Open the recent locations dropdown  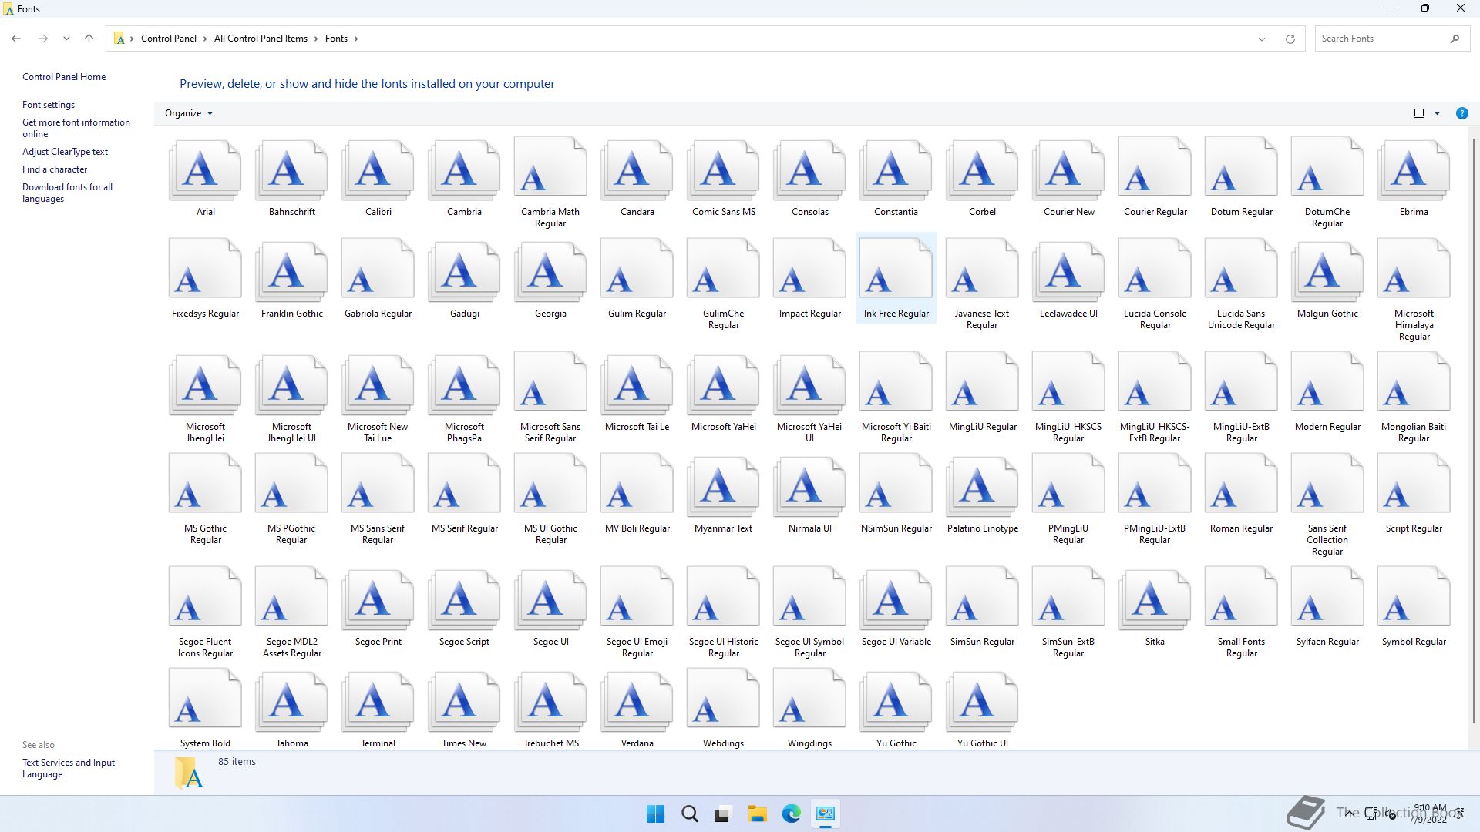point(66,39)
